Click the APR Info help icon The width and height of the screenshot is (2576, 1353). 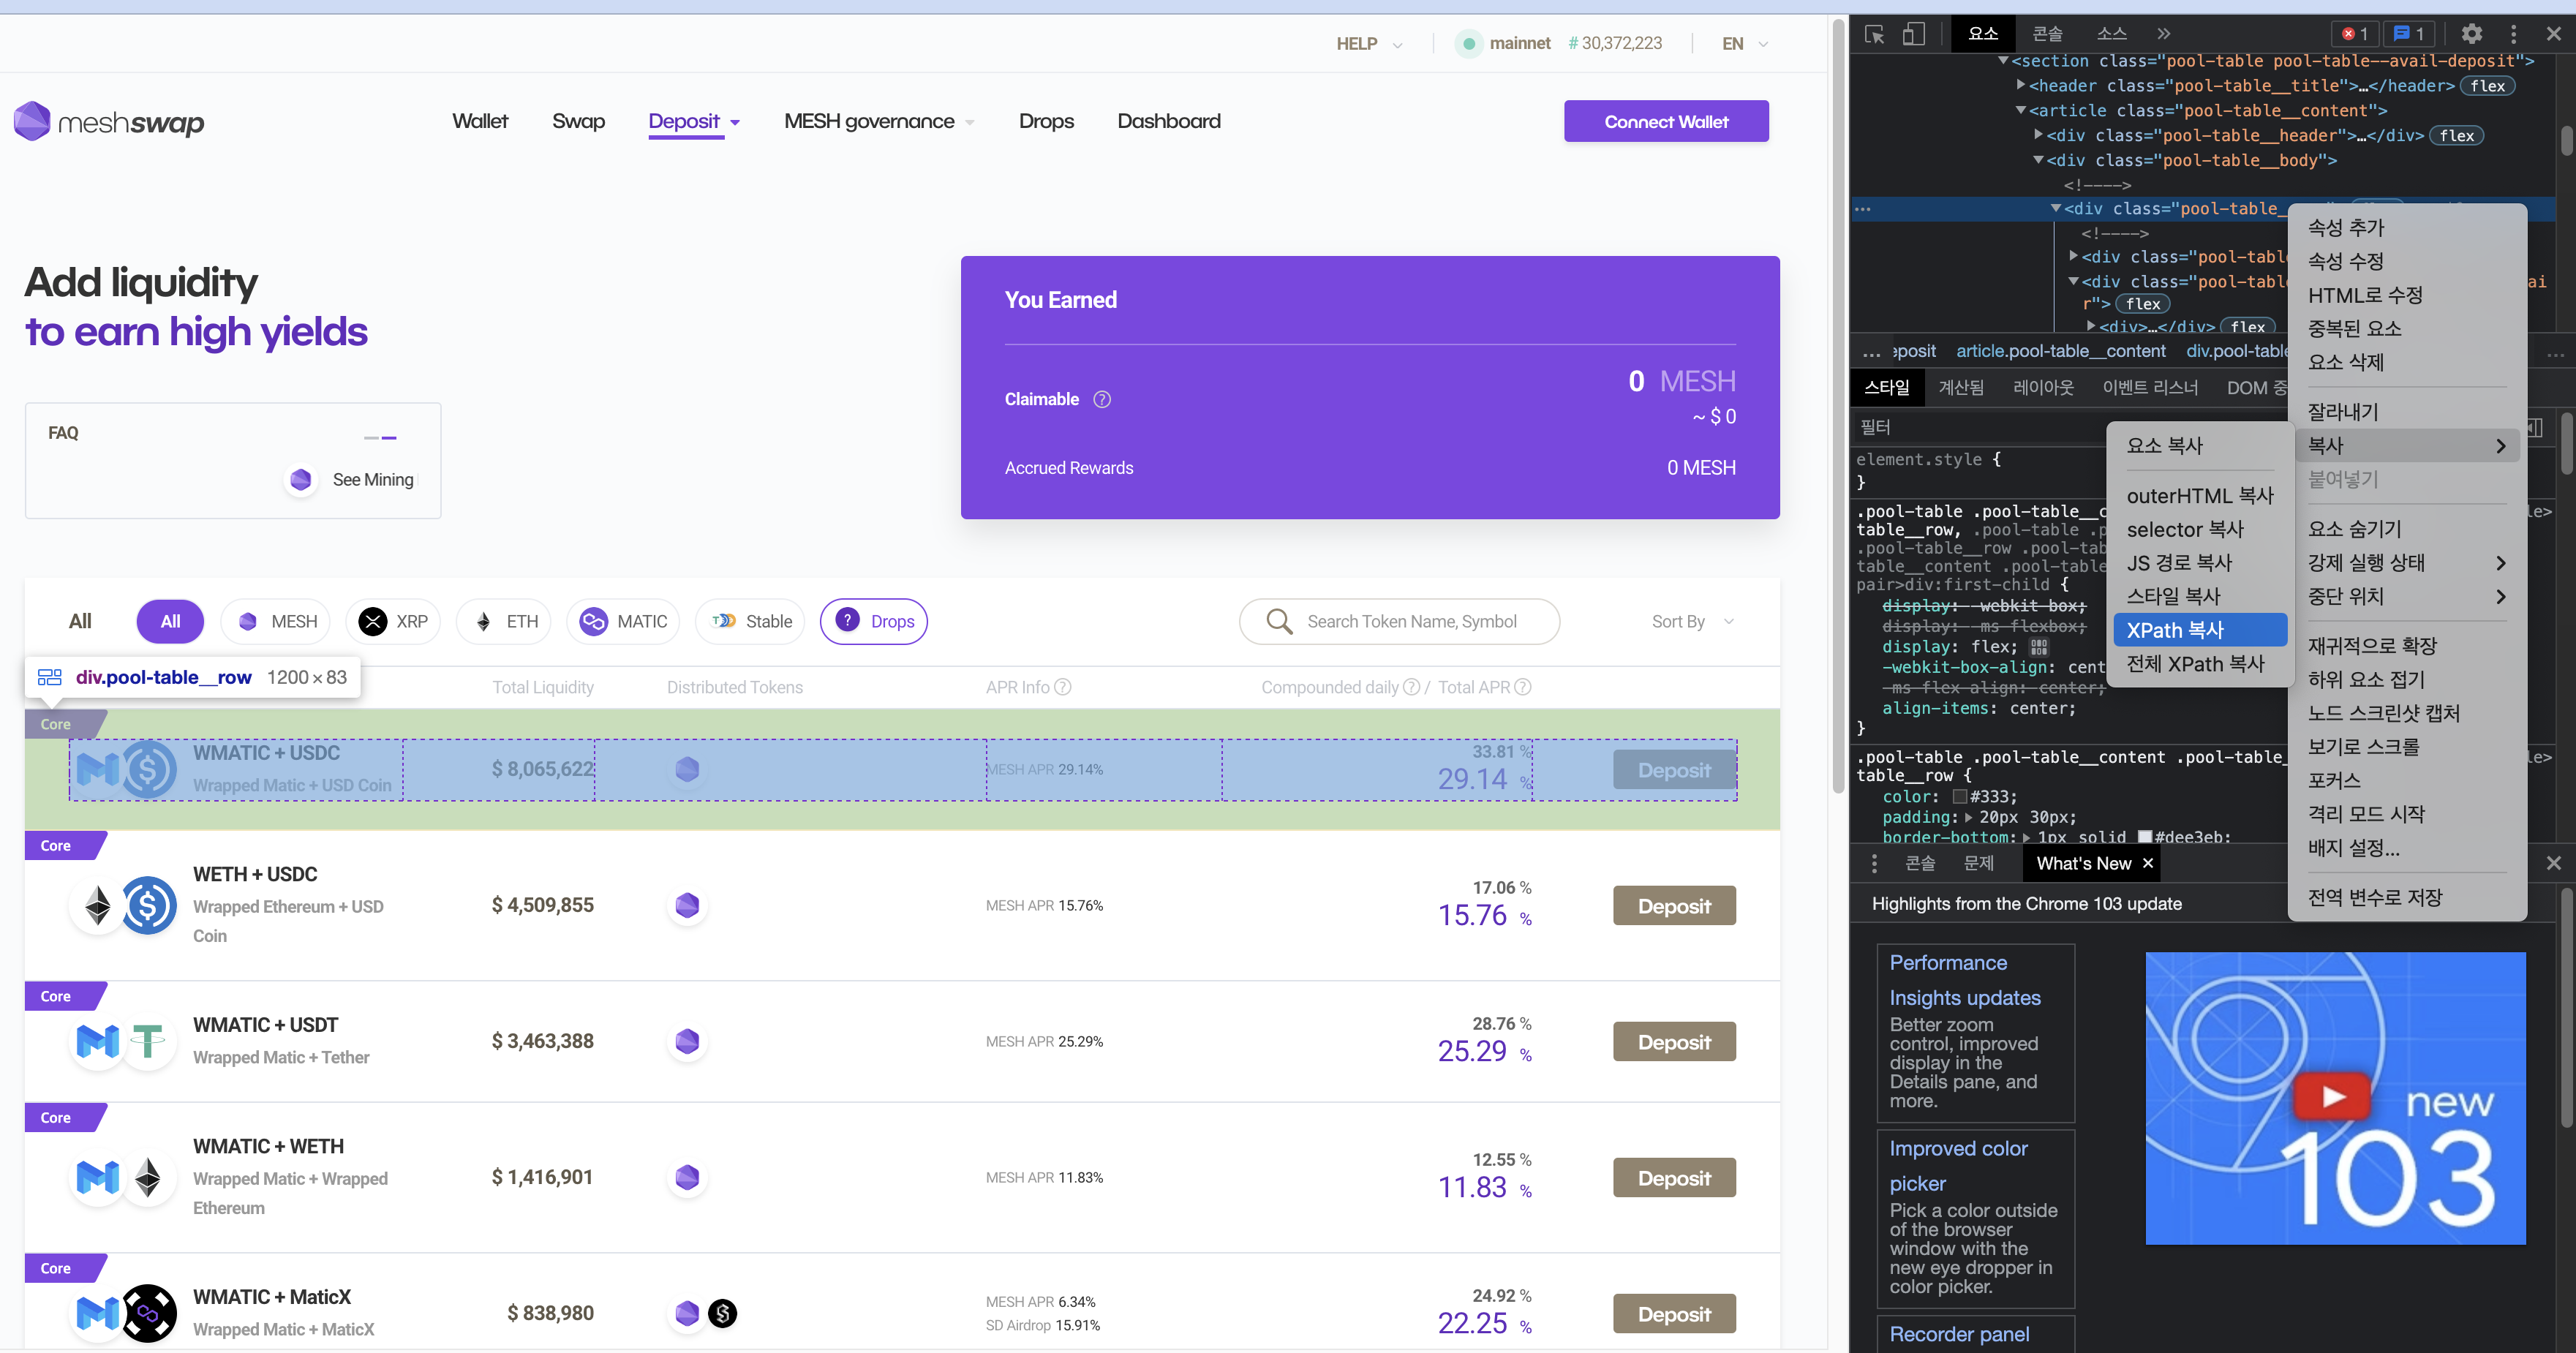click(1063, 687)
